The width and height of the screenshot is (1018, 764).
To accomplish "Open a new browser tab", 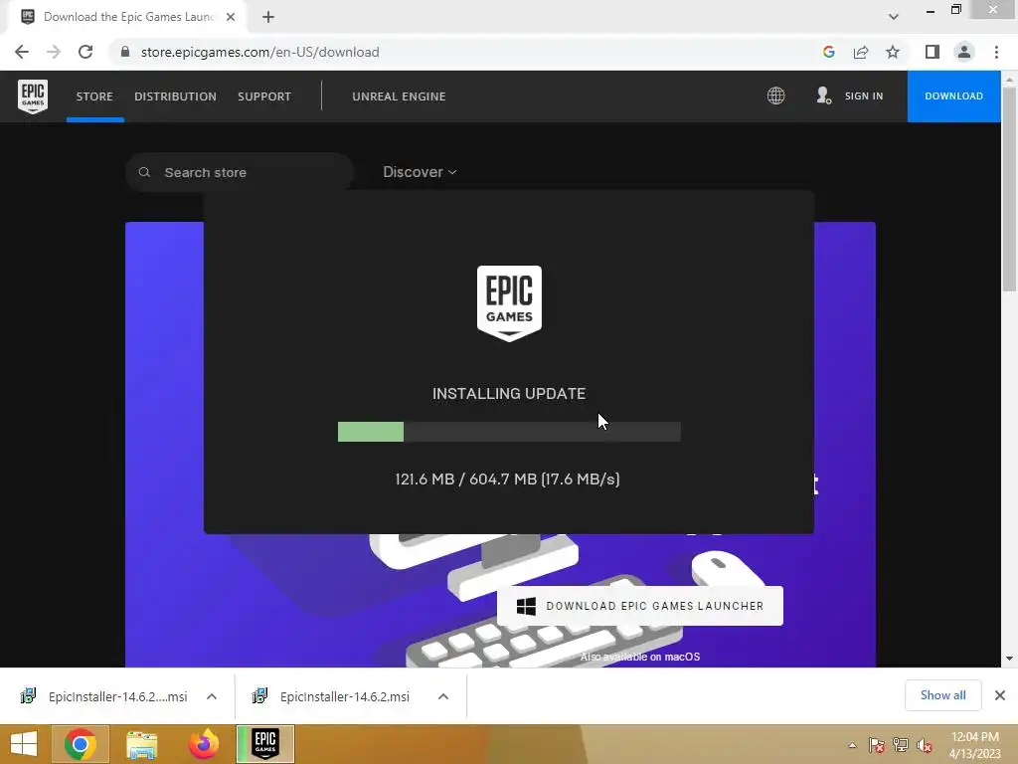I will [268, 17].
